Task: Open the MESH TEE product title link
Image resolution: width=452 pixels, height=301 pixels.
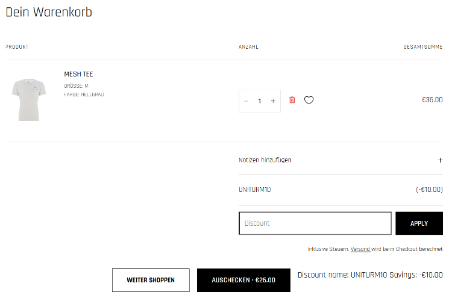Action: pos(78,74)
